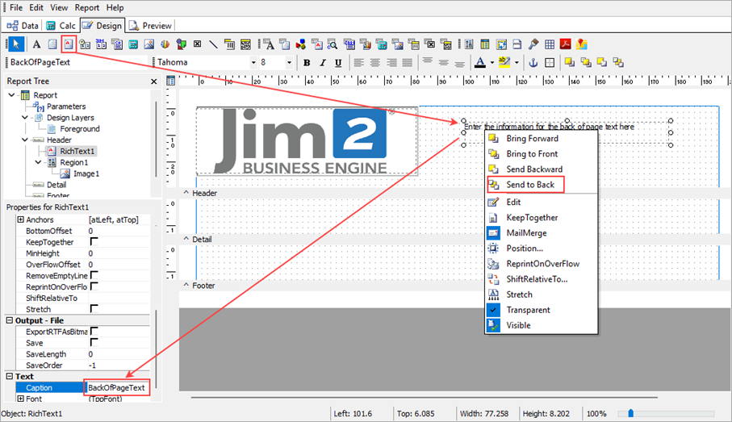Image resolution: width=732 pixels, height=422 pixels.
Task: Select the arrow pointer tool
Action: point(15,44)
